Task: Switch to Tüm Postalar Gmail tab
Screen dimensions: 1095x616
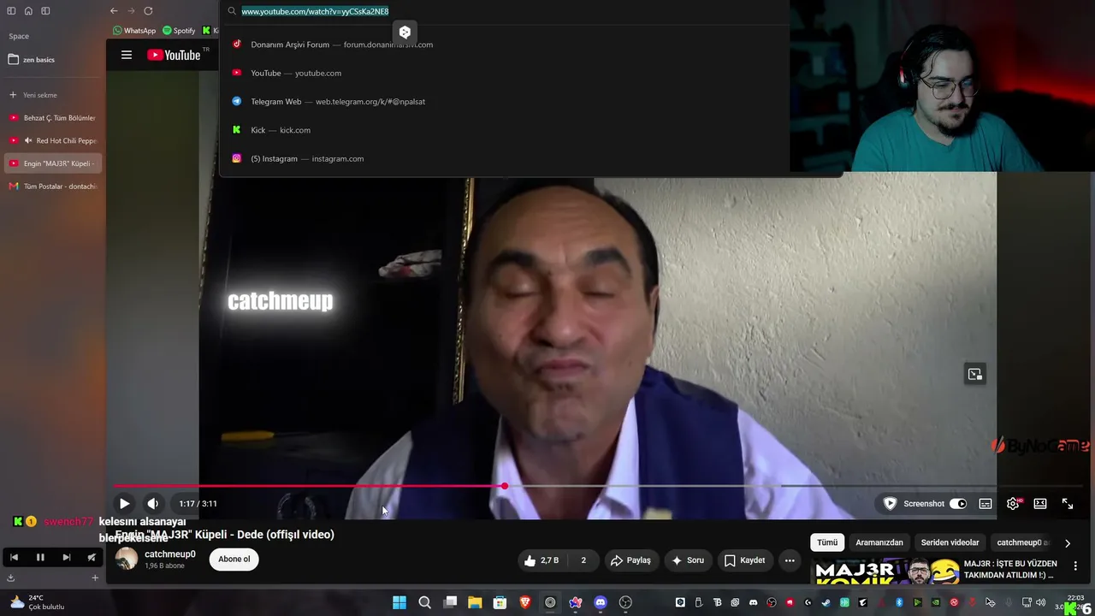Action: pos(51,187)
